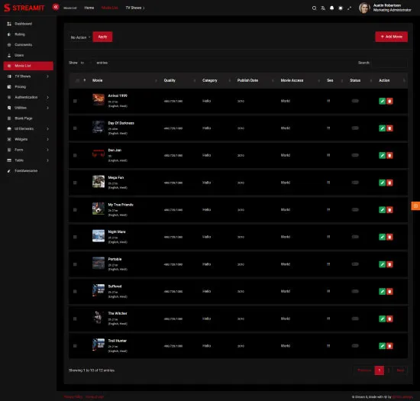The image size is (420, 401).
Task: Edit the Arrival 1999 movie
Action: 383,101
